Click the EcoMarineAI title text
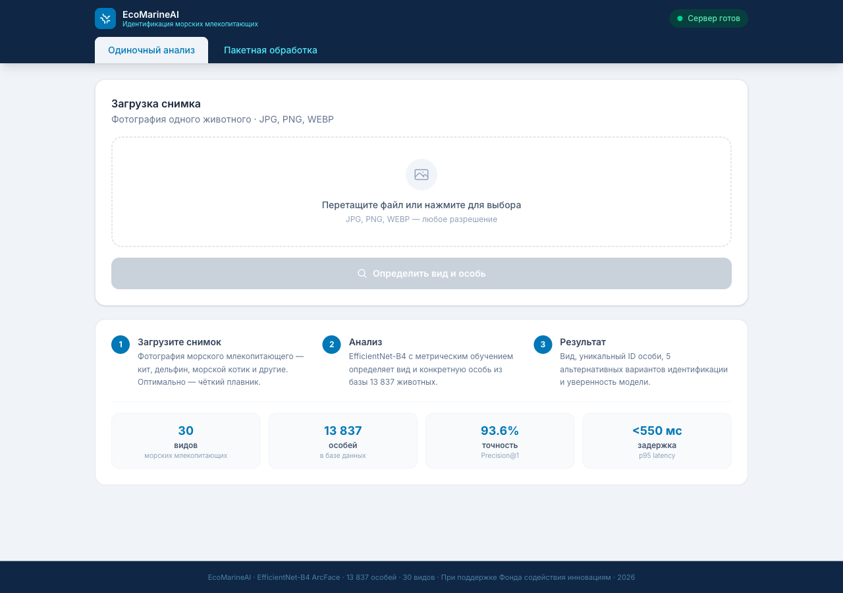The image size is (843, 593). click(151, 14)
